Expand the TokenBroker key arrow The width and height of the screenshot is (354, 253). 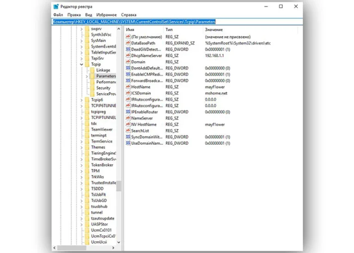point(82,165)
